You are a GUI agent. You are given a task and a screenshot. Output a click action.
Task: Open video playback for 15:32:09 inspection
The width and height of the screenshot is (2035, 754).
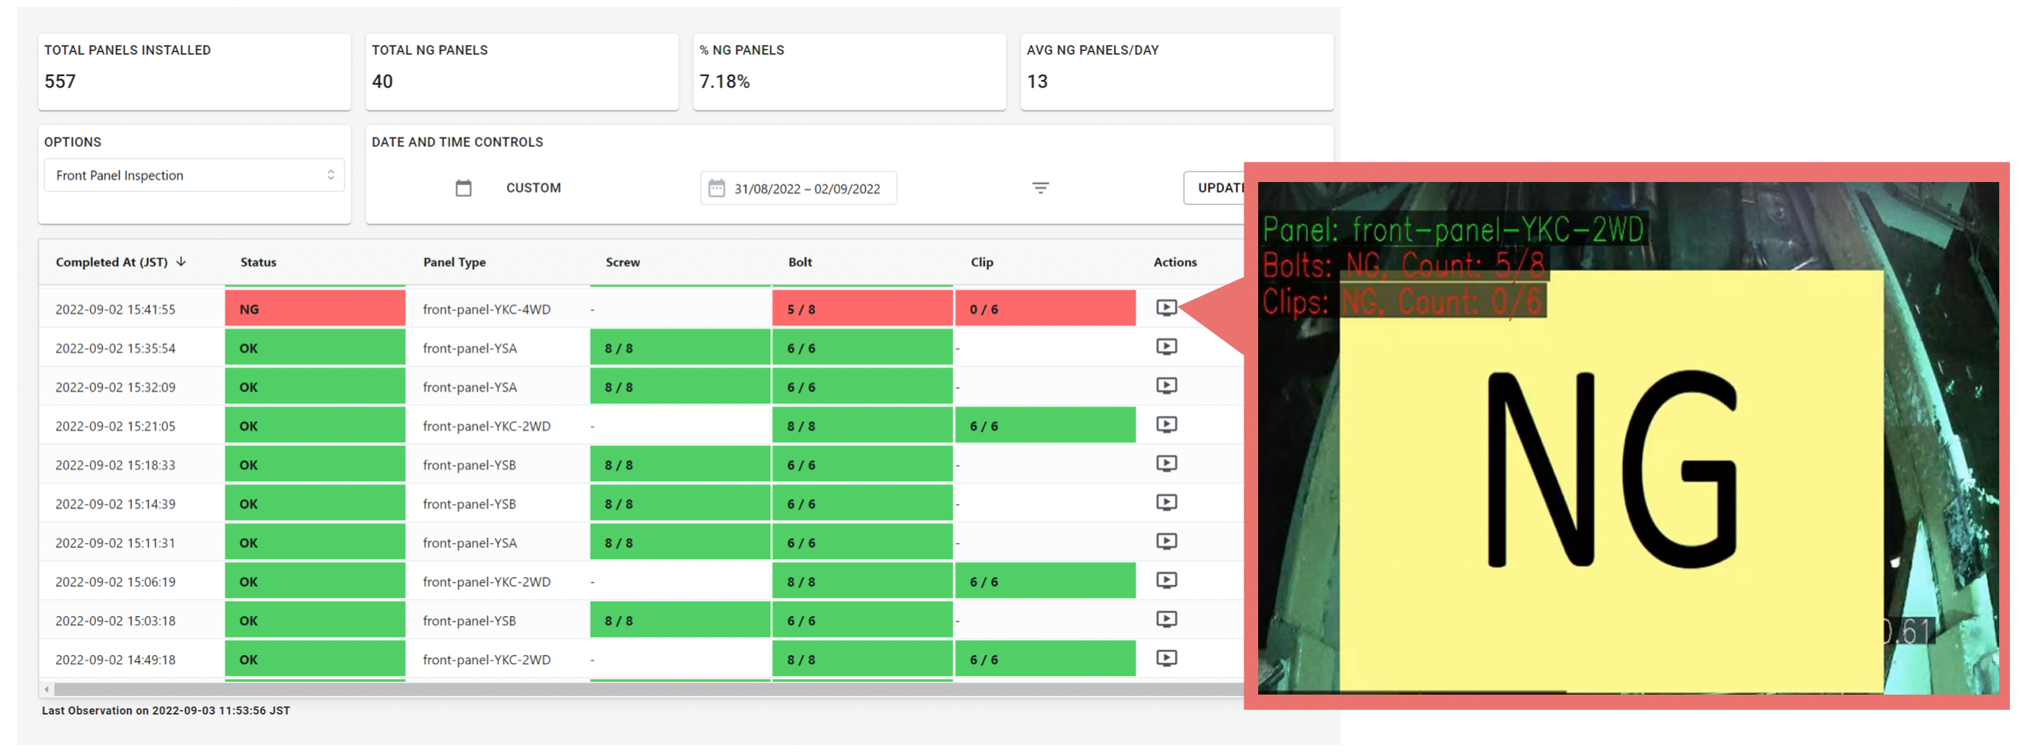(x=1166, y=385)
